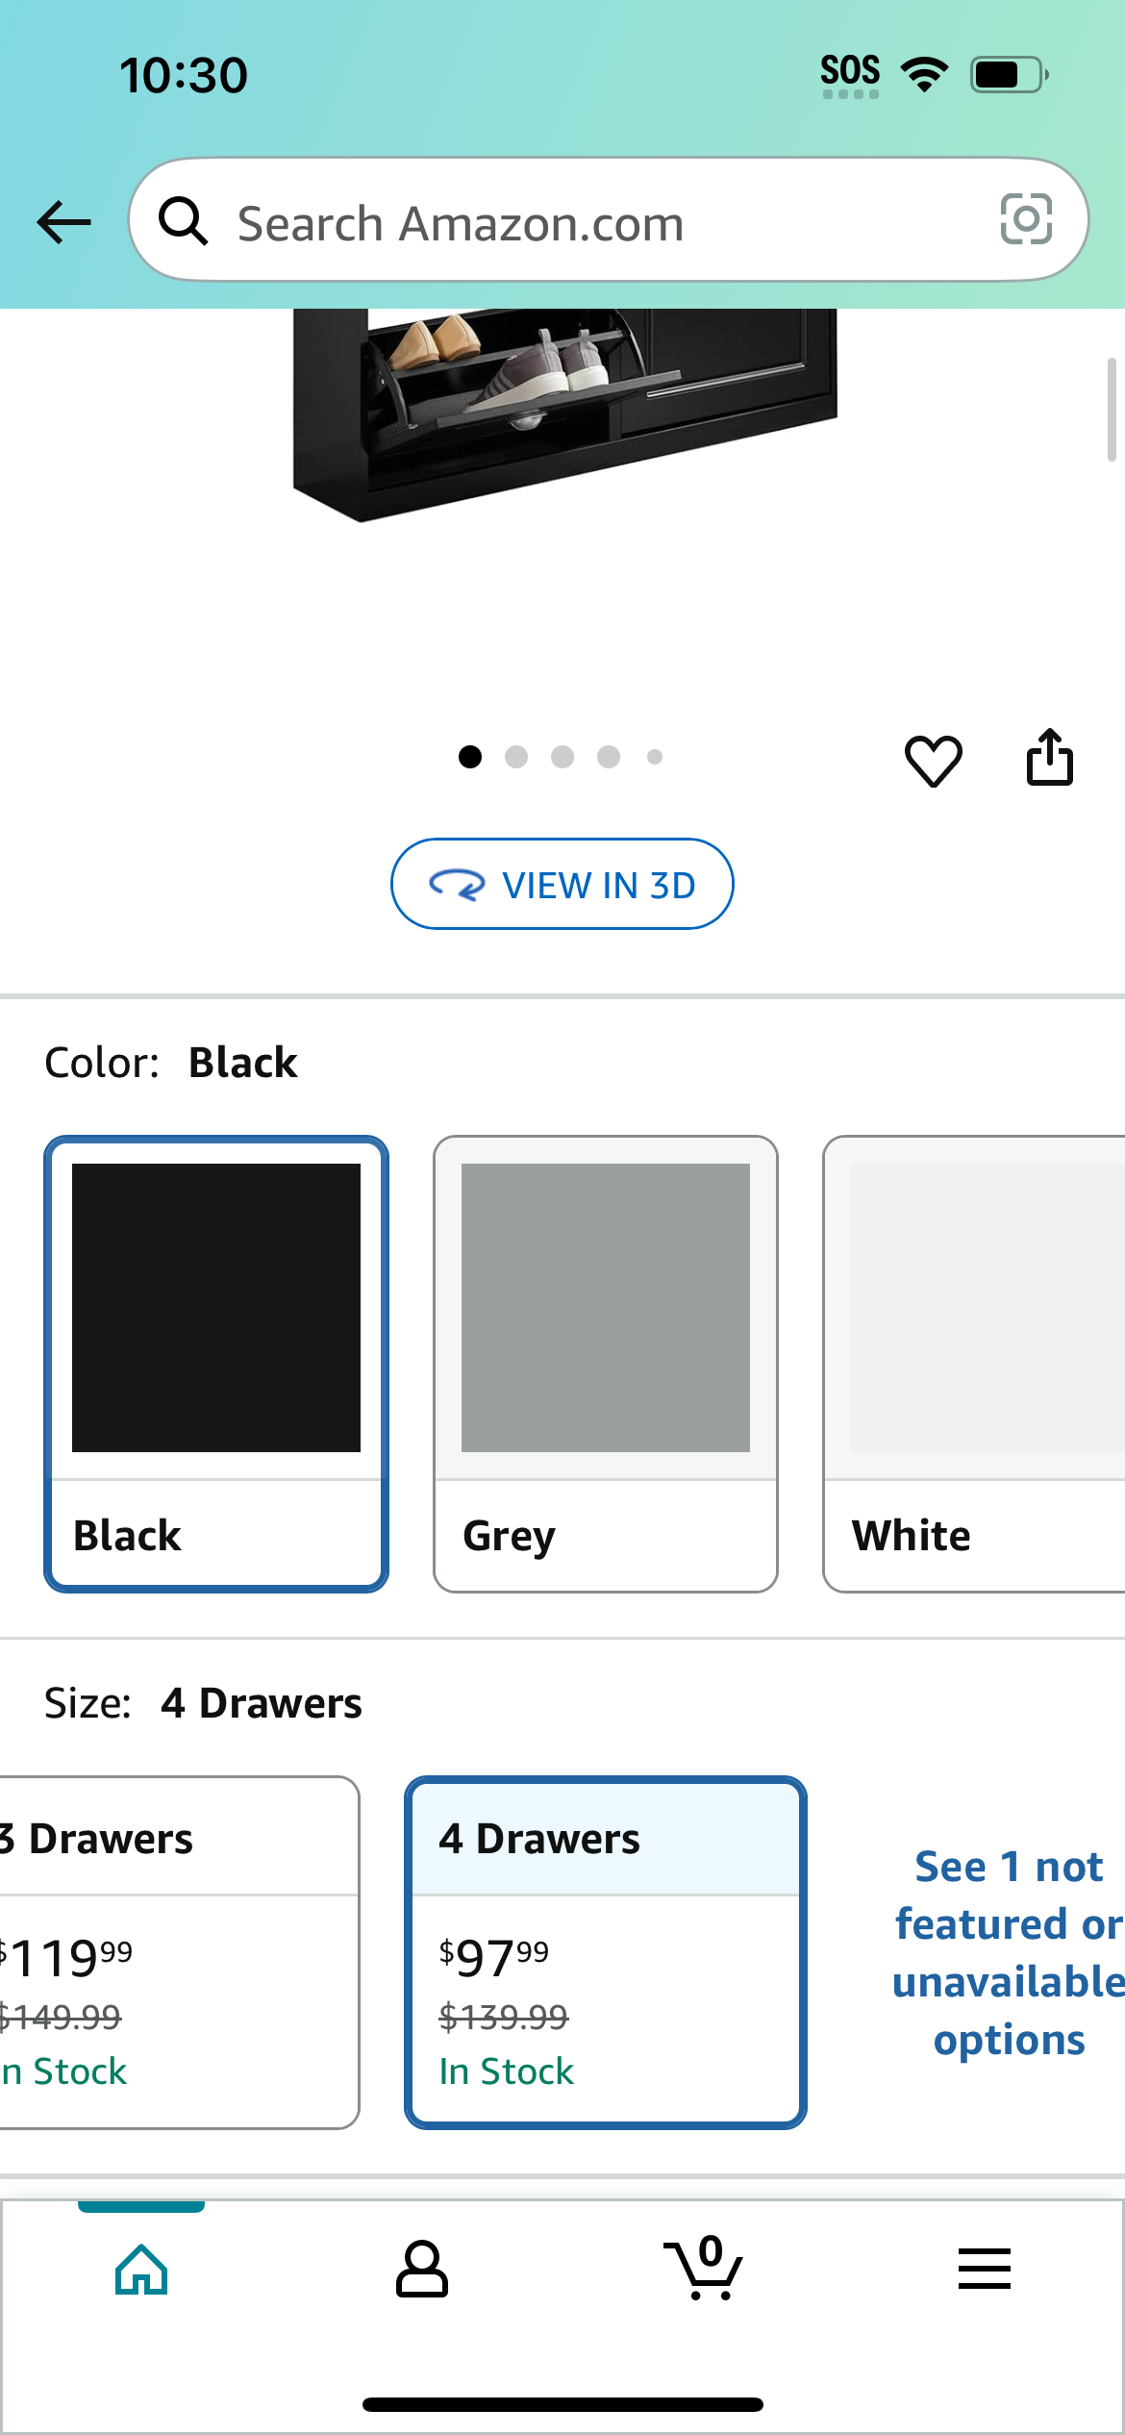Jump to second product image dot
Viewport: 1125px width, 2435px height.
[516, 757]
